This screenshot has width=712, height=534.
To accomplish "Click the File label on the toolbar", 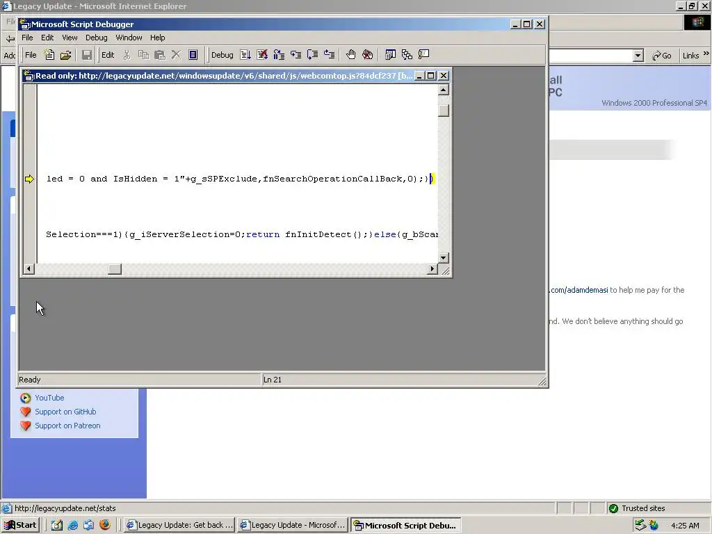I will 31,55.
